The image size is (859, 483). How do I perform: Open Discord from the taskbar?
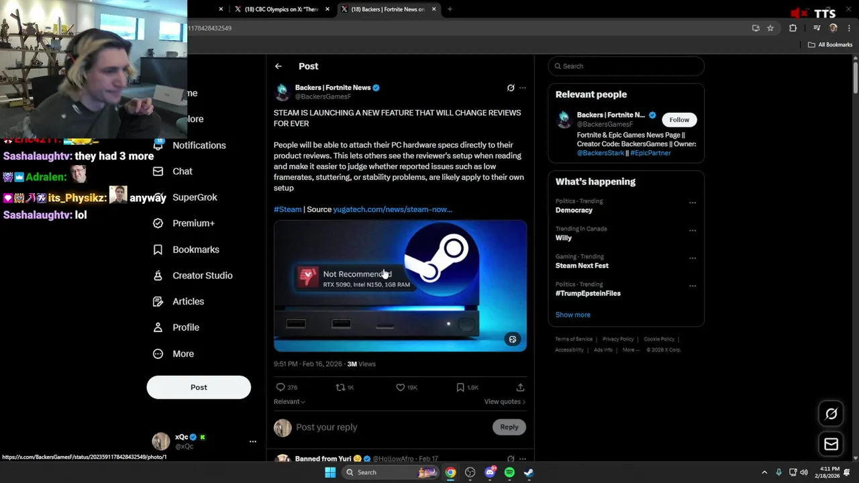[490, 472]
